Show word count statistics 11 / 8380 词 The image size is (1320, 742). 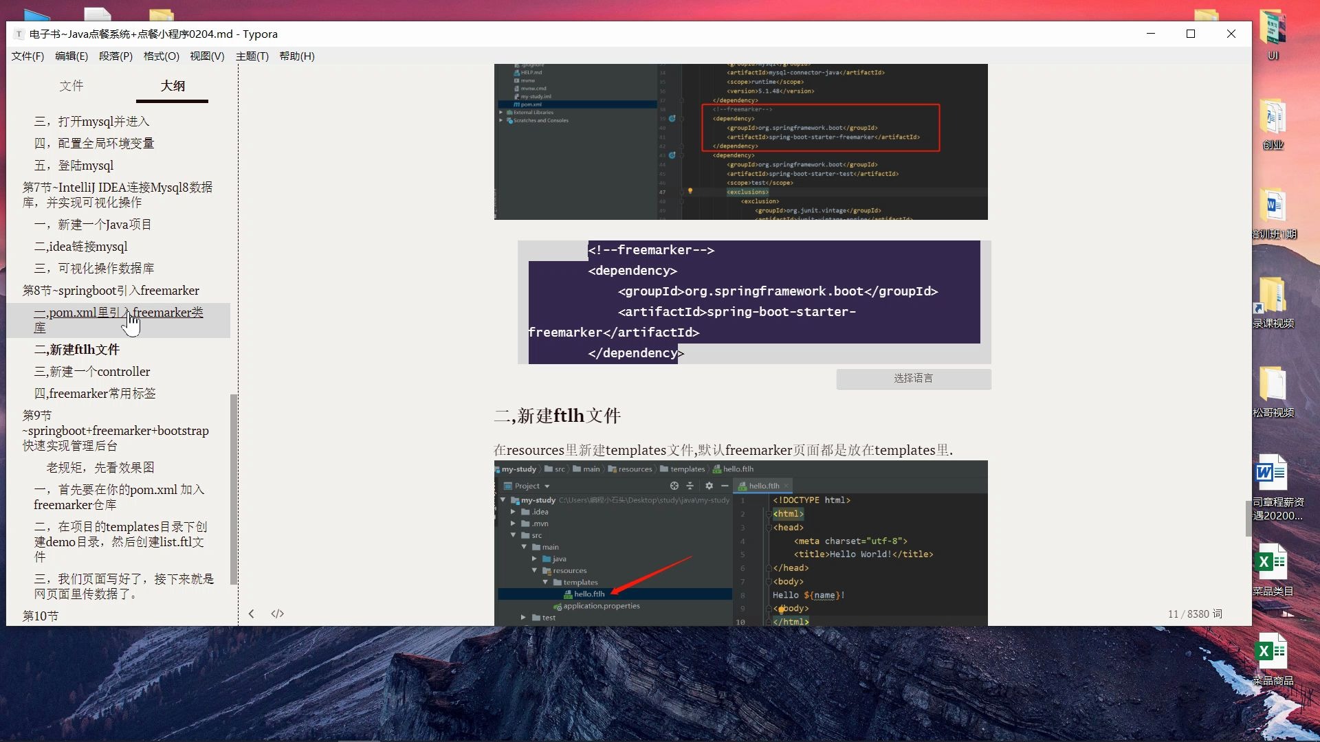pyautogui.click(x=1195, y=614)
